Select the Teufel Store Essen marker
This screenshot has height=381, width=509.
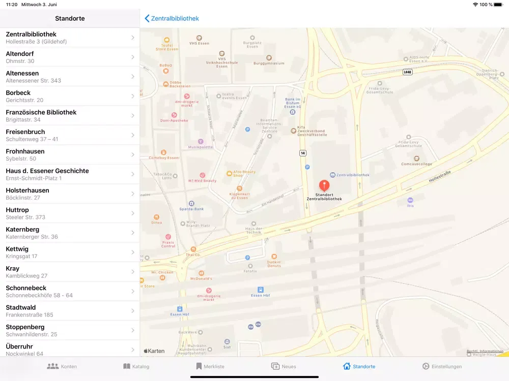point(167,40)
